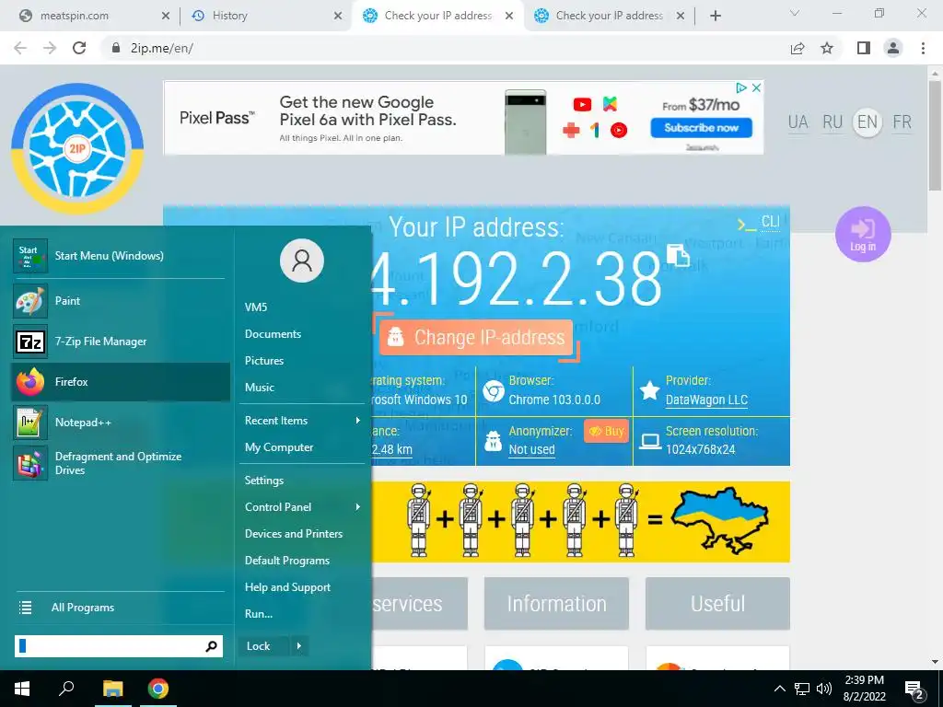This screenshot has height=707, width=943.
Task: Copy IP address via copy icon
Action: [678, 255]
